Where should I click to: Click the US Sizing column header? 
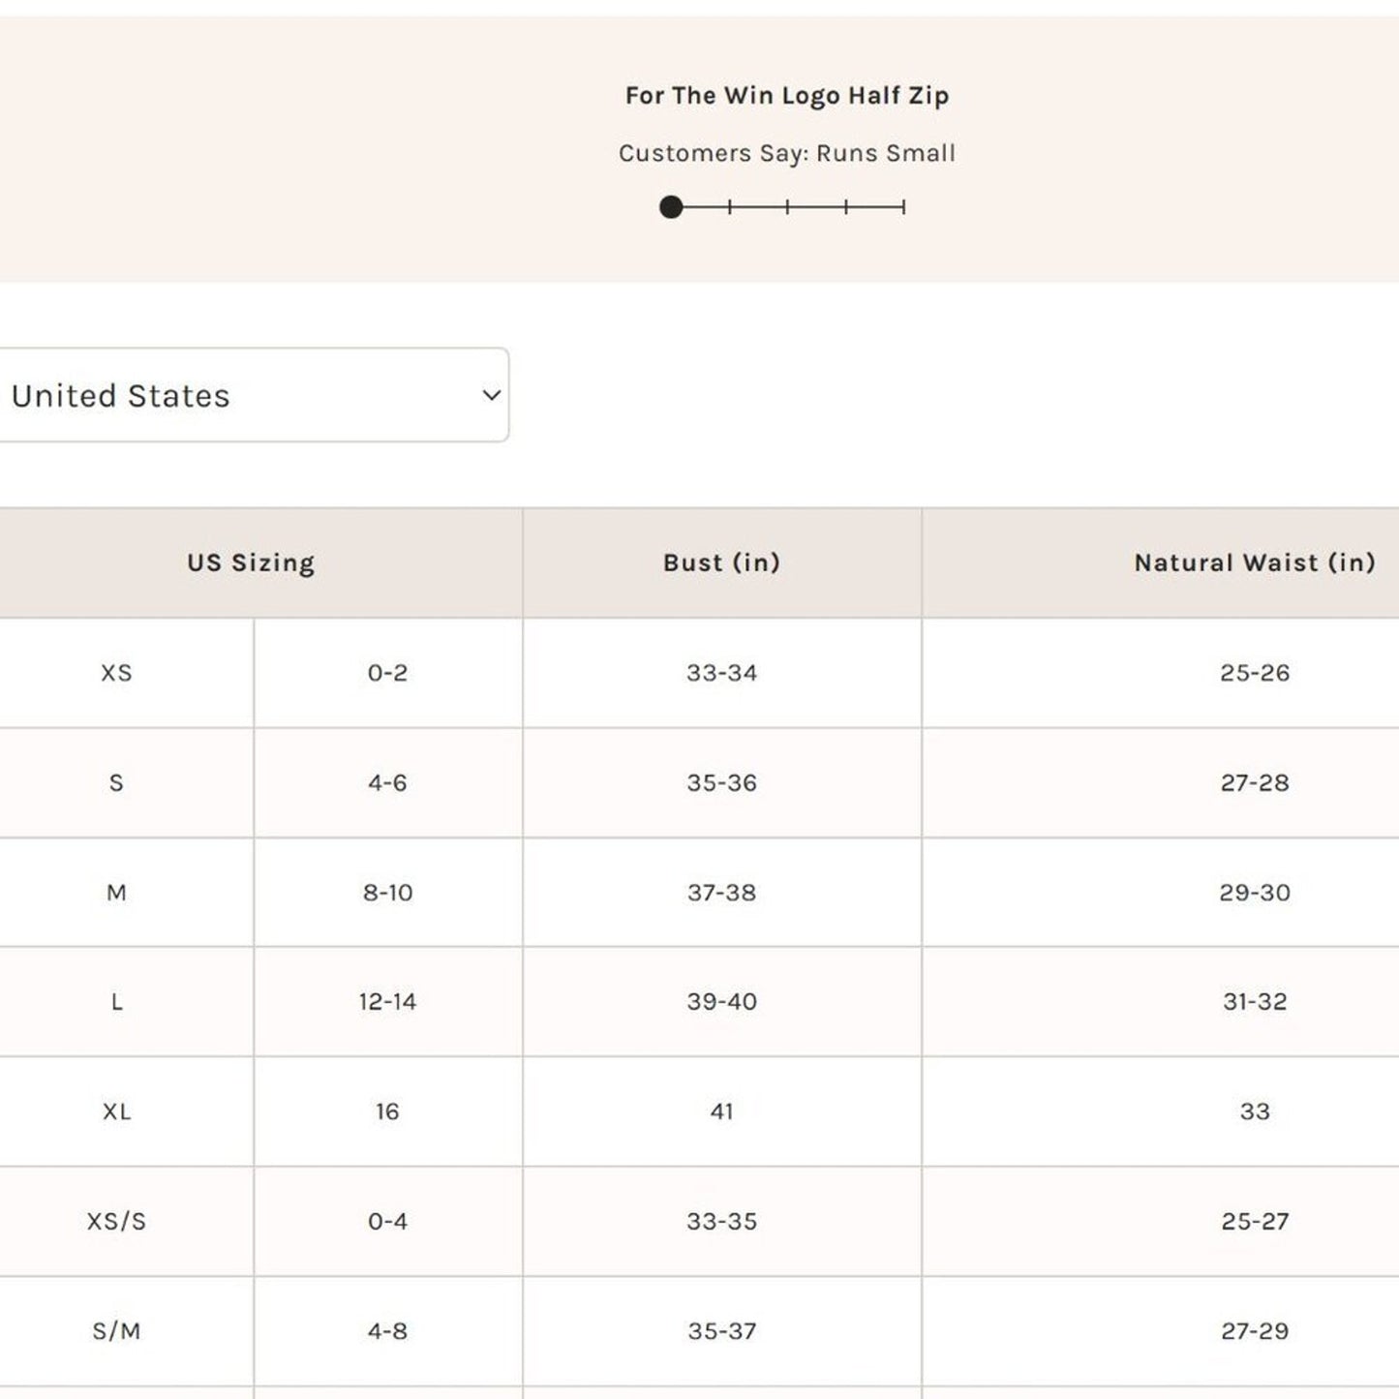[251, 563]
